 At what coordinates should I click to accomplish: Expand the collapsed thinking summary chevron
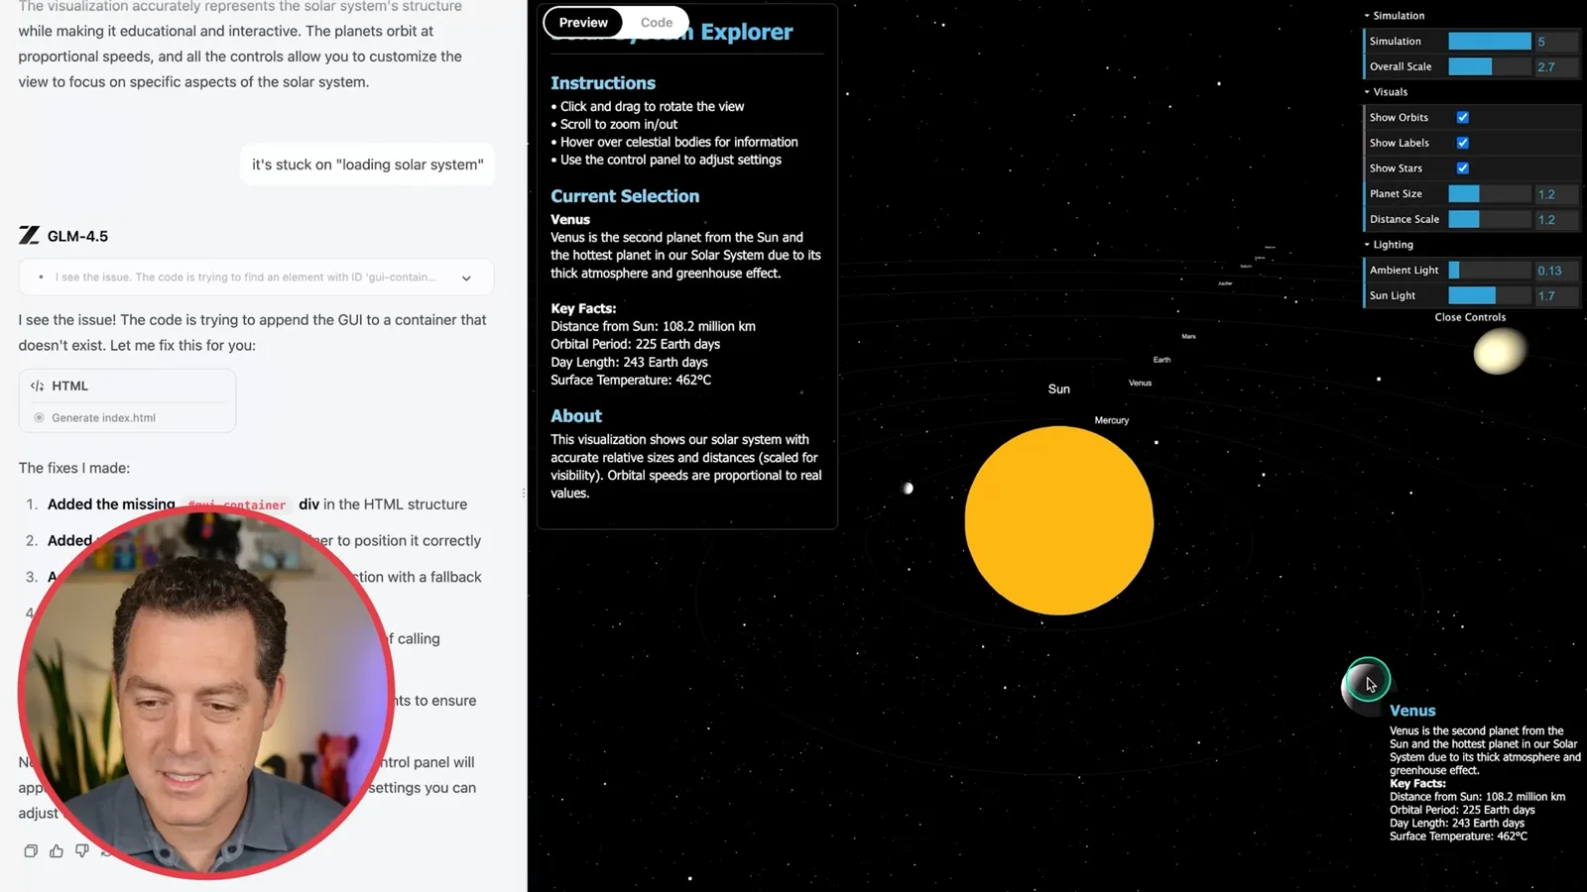pos(466,278)
